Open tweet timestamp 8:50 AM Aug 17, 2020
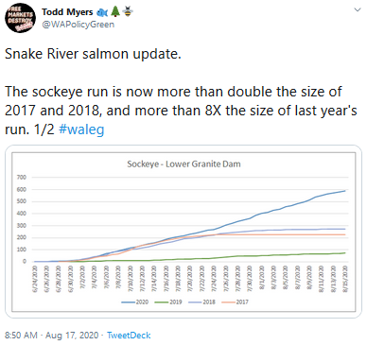Viewport: 367px width, 345px height. tap(52, 335)
